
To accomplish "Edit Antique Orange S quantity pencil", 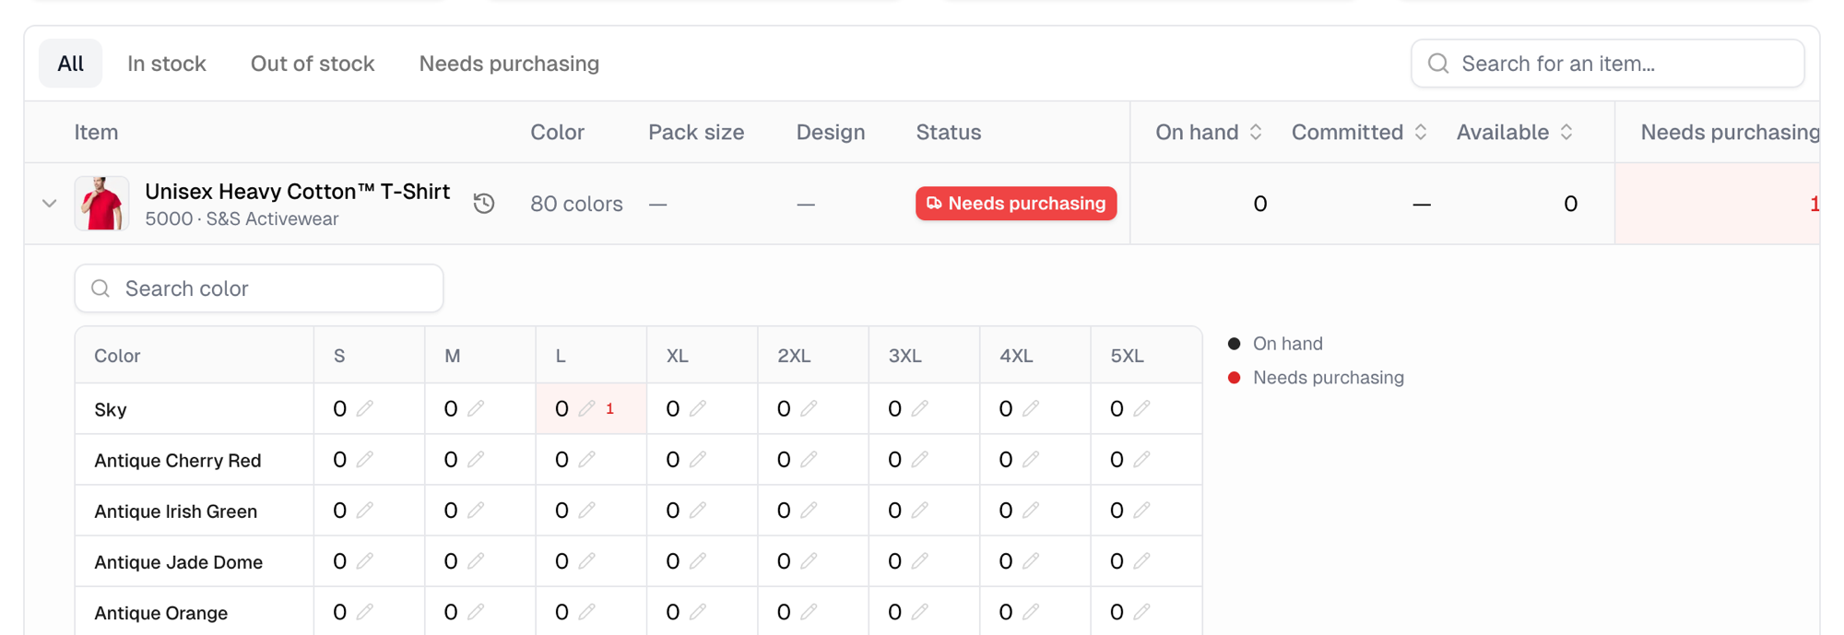I will [365, 611].
